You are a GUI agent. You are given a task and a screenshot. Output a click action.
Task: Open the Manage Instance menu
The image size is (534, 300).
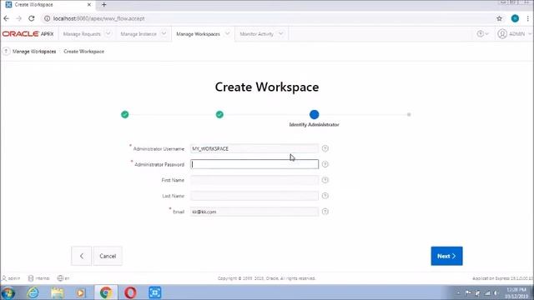[x=139, y=34]
